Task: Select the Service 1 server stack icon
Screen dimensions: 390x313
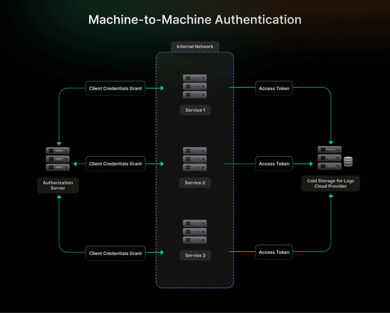Action: click(x=195, y=87)
